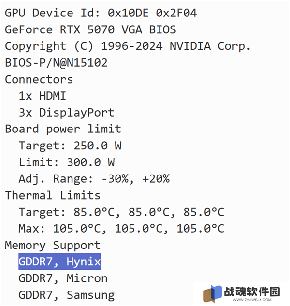Screen dimensions: 290x306
Task: Click the 1x HDMI entry
Action: (x=43, y=96)
